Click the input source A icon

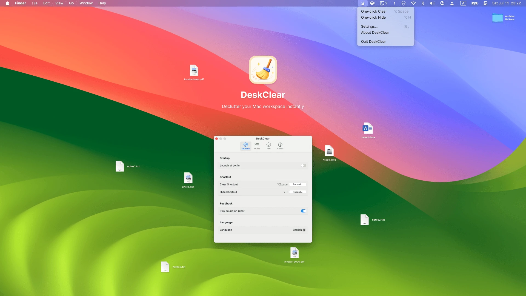click(x=463, y=3)
